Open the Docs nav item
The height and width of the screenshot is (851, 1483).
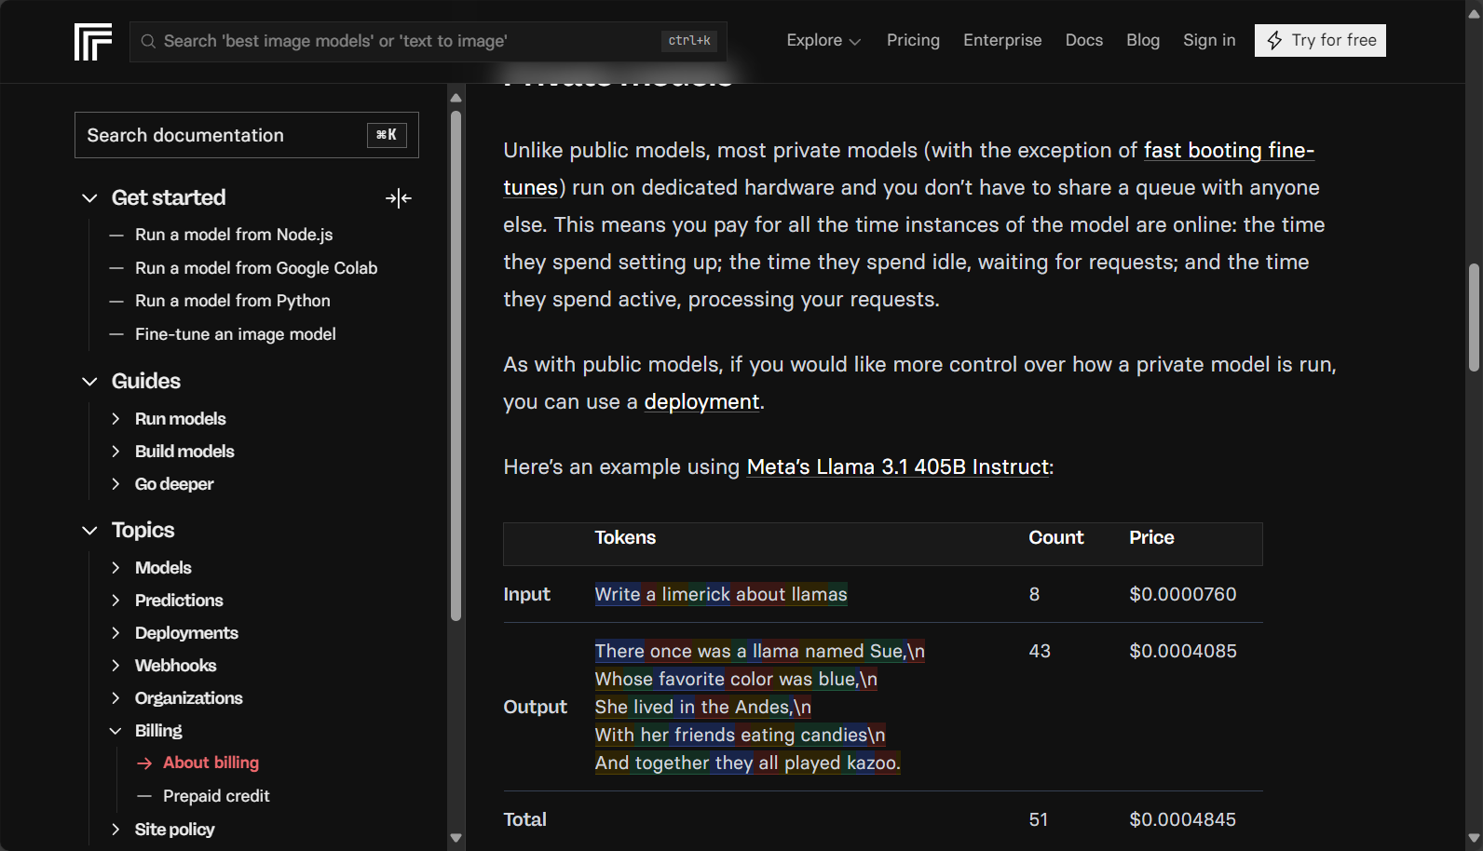coord(1084,40)
